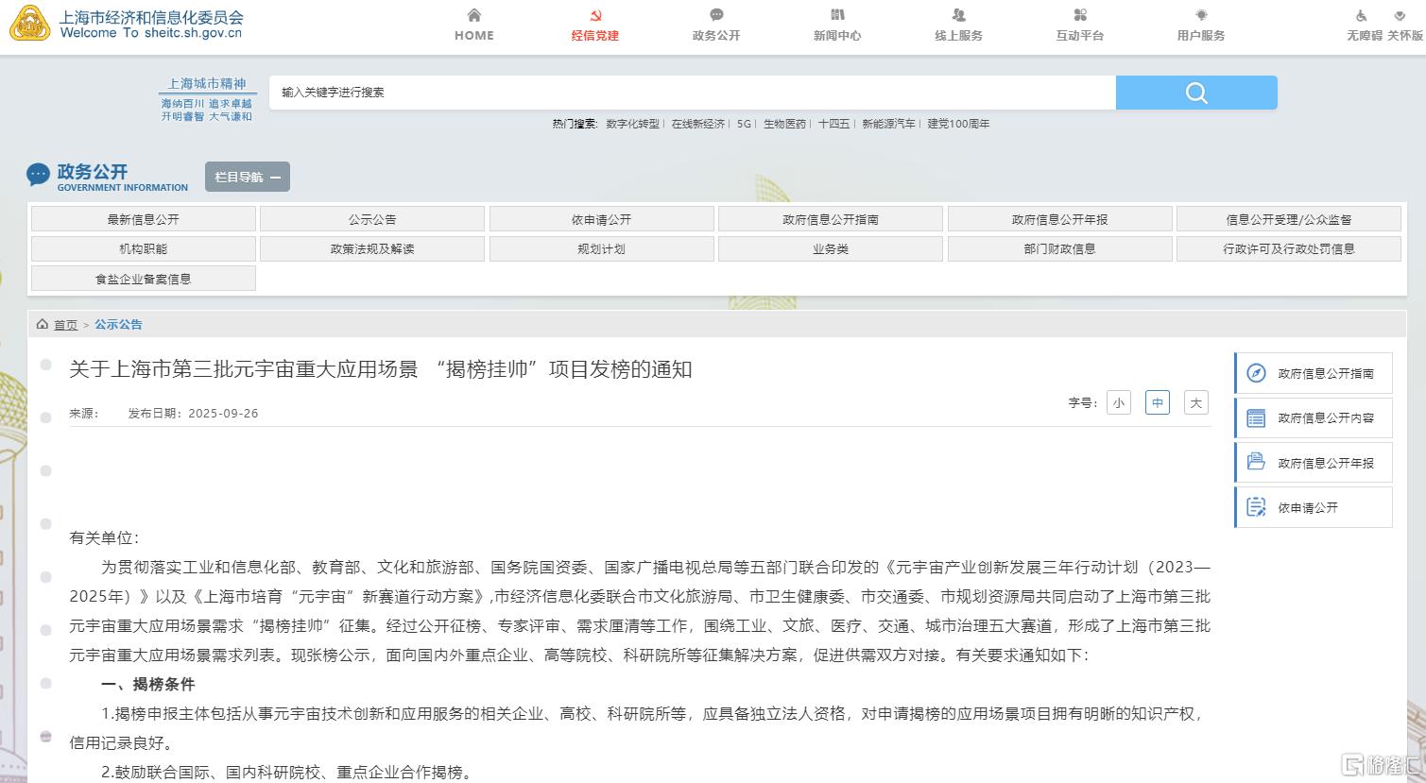
Task: Click the keyword search input field
Action: [692, 93]
